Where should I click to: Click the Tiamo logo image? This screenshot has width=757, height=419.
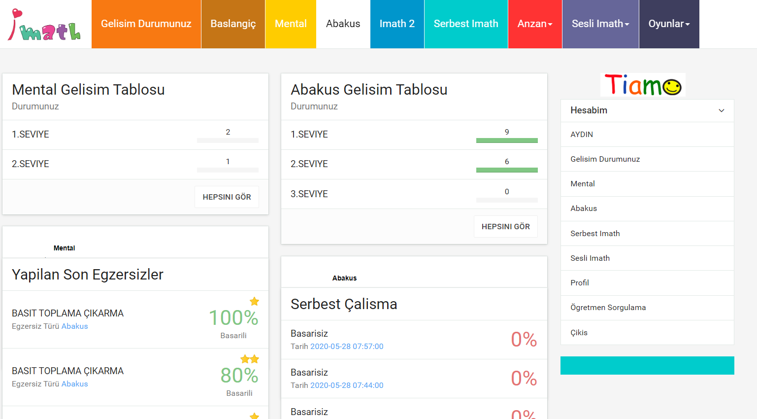(x=643, y=85)
